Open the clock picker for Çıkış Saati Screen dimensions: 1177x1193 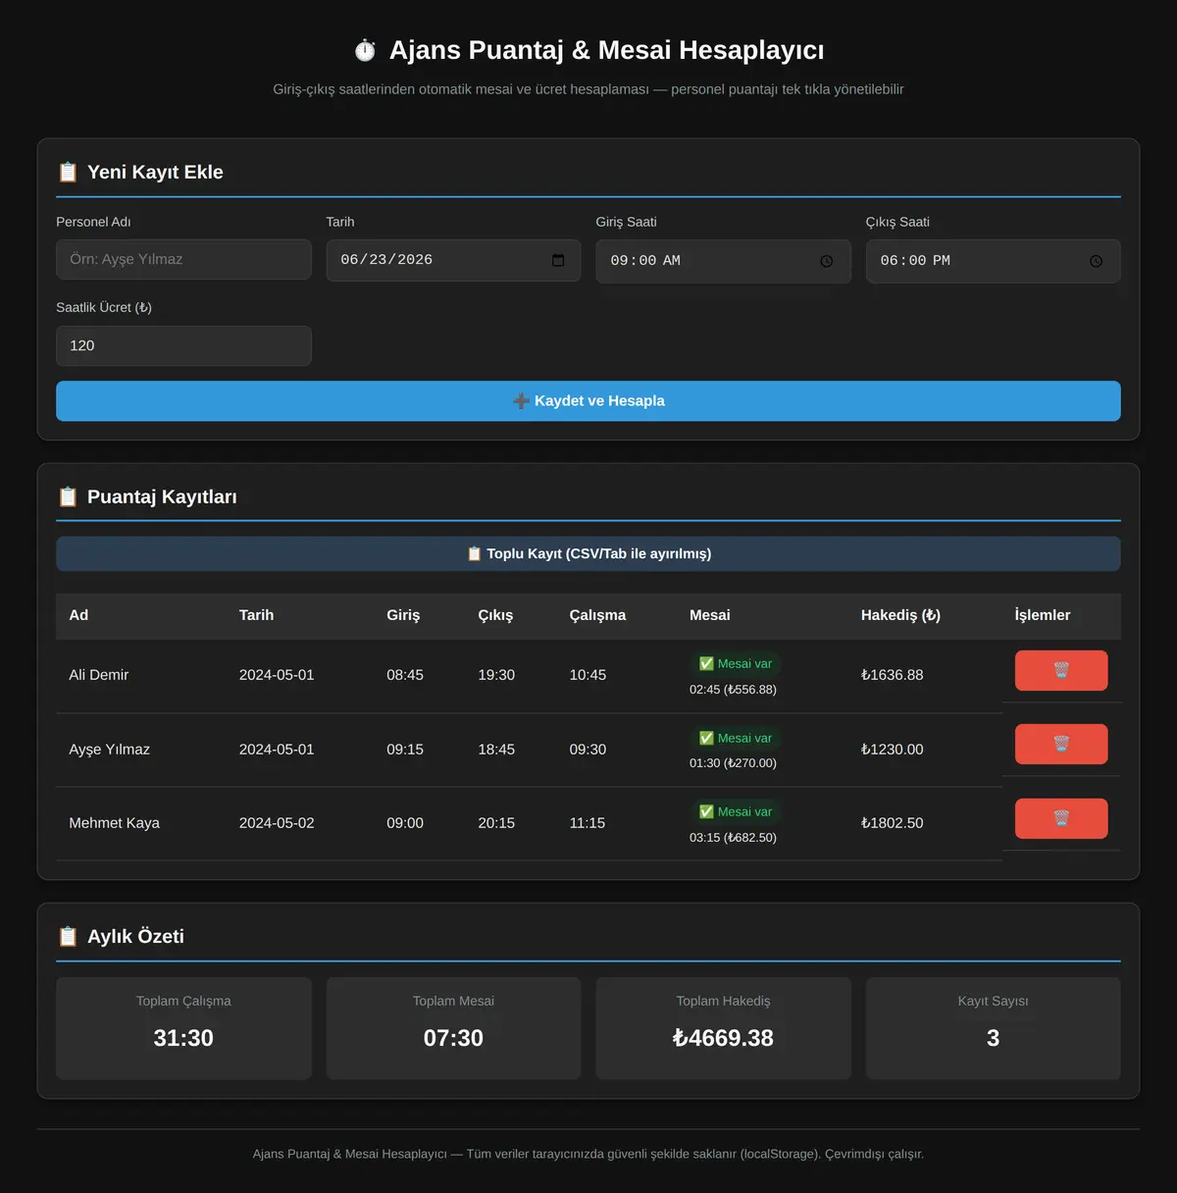[1096, 261]
